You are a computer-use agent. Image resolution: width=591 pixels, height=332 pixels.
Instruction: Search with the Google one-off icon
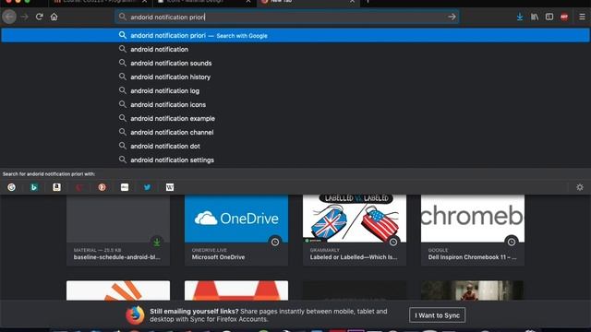coord(12,187)
